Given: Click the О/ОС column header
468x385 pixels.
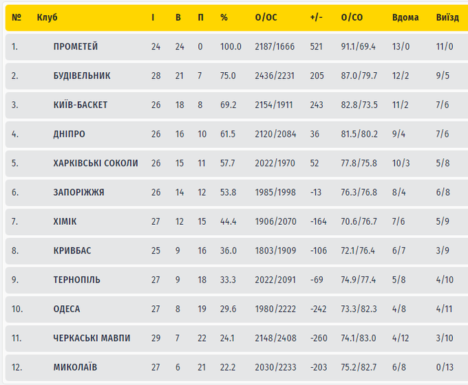Looking at the screenshot, I should (266, 17).
